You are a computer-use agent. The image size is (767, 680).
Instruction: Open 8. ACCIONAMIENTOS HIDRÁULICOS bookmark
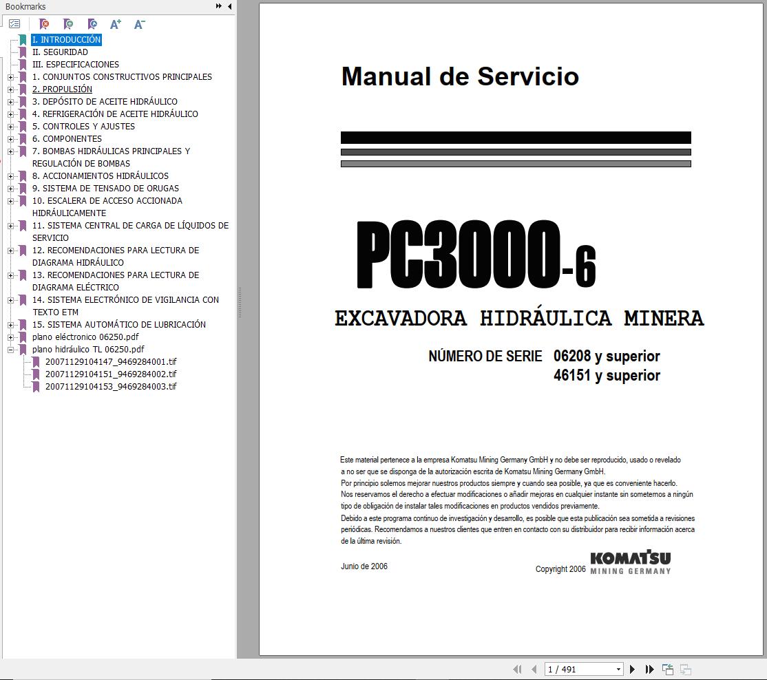click(101, 176)
